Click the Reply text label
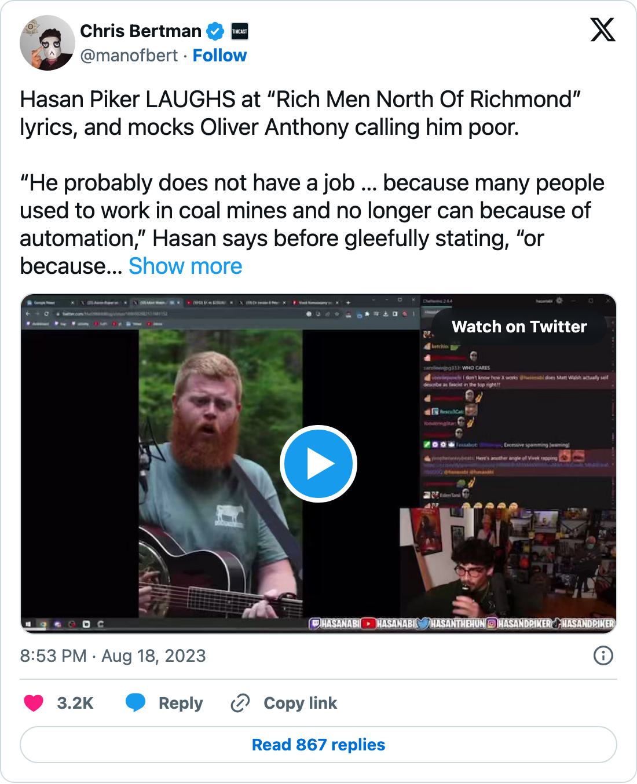The height and width of the screenshot is (784, 637). click(181, 703)
